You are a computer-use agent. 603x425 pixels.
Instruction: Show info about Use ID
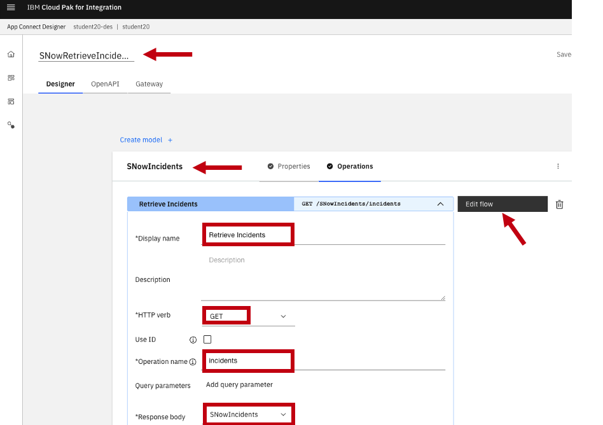point(193,340)
